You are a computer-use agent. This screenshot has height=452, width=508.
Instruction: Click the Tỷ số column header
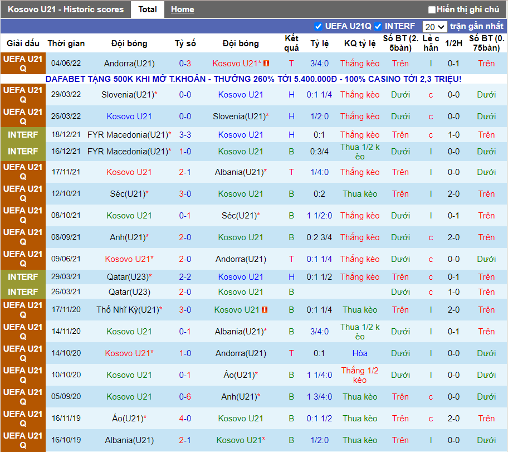[x=185, y=43]
